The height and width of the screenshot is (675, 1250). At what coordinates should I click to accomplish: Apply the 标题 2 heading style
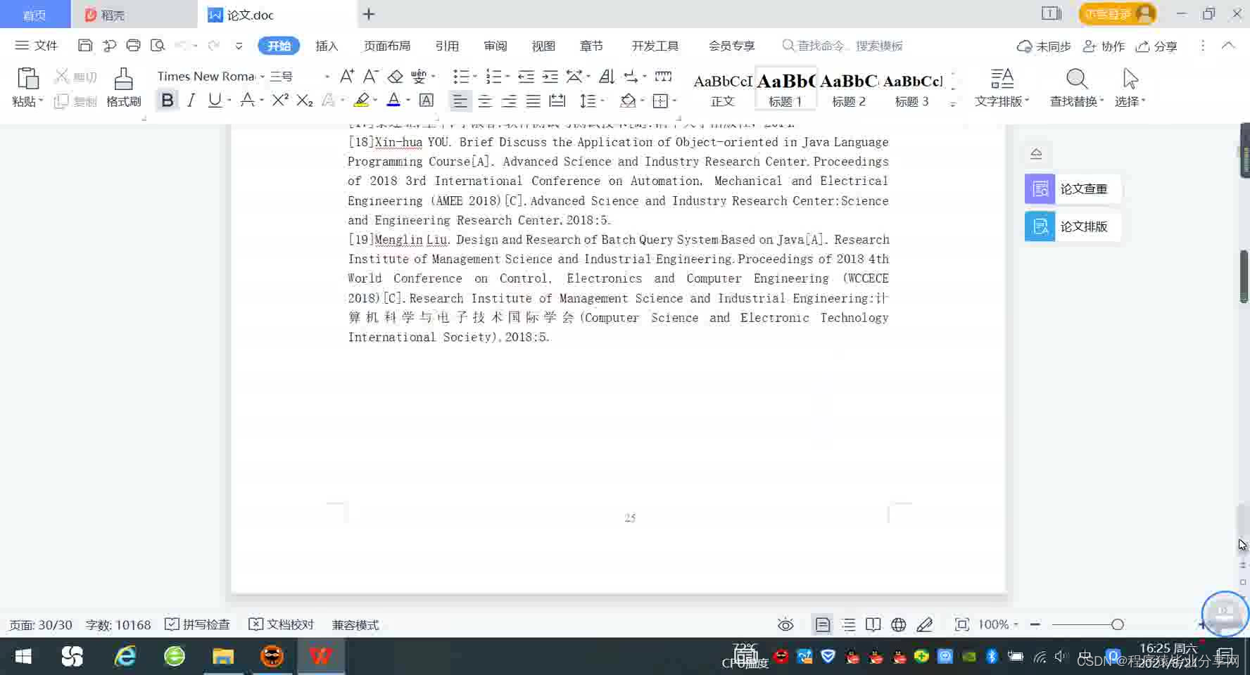(849, 89)
